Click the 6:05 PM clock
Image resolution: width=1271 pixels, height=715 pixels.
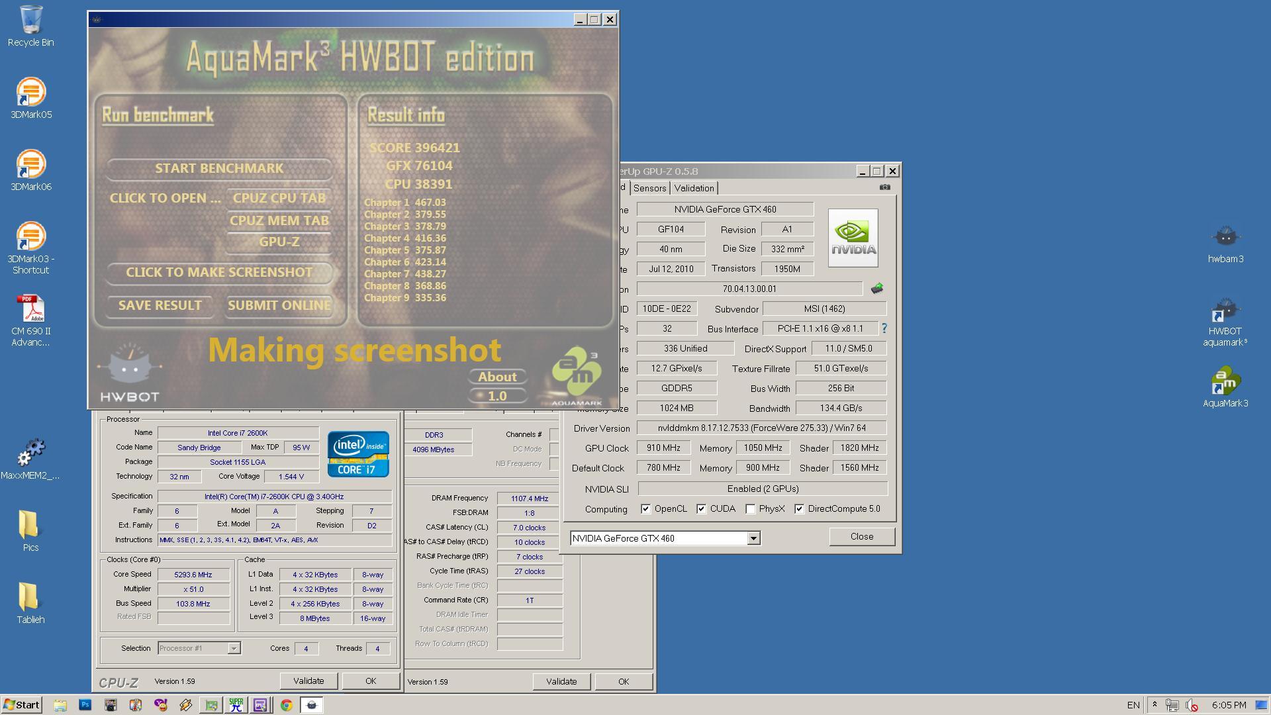(1229, 705)
